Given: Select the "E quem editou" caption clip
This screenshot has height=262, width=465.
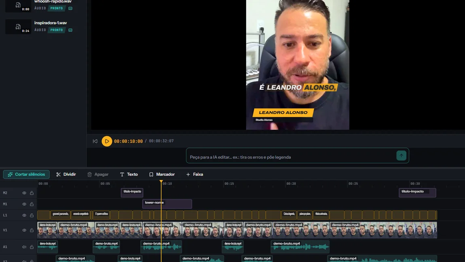Looking at the screenshot, I should point(102,215).
